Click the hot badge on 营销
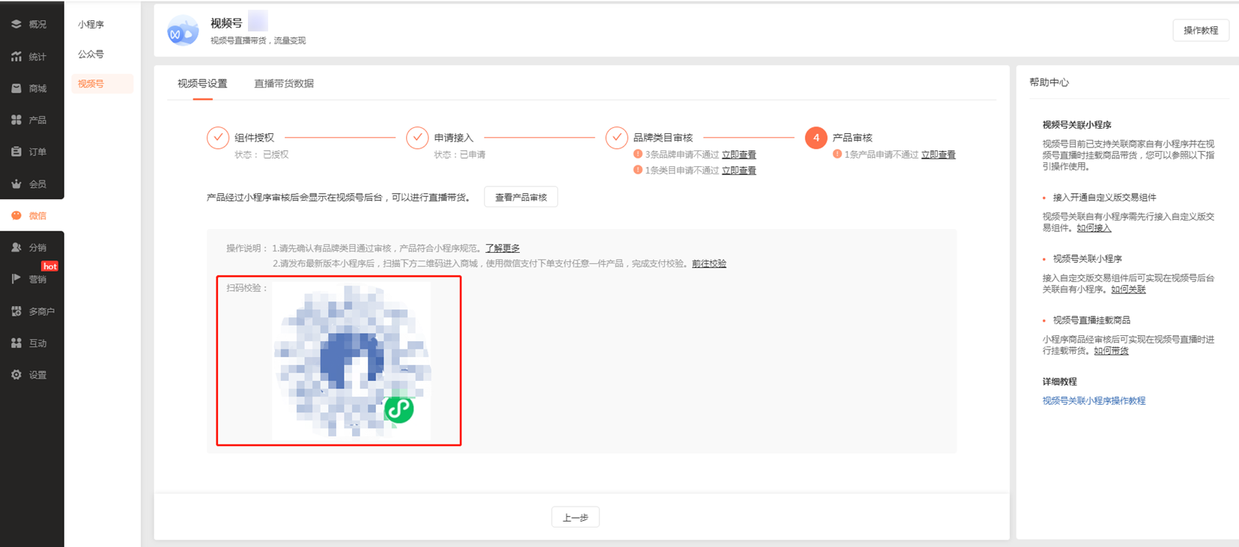This screenshot has height=547, width=1239. click(x=49, y=266)
